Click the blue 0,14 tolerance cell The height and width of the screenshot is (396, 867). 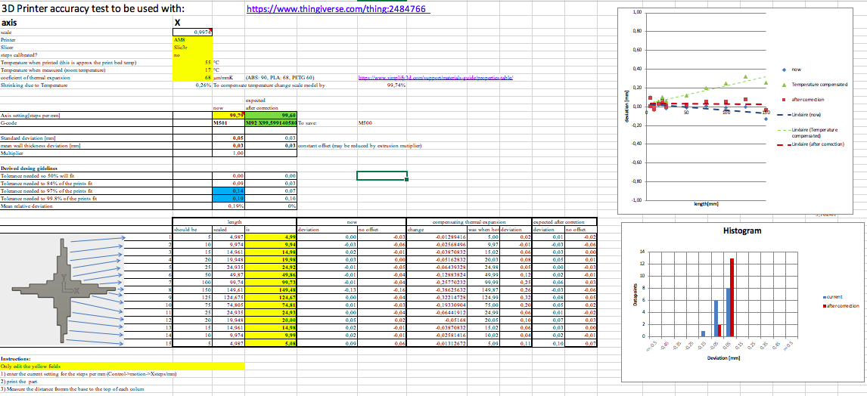click(x=229, y=190)
